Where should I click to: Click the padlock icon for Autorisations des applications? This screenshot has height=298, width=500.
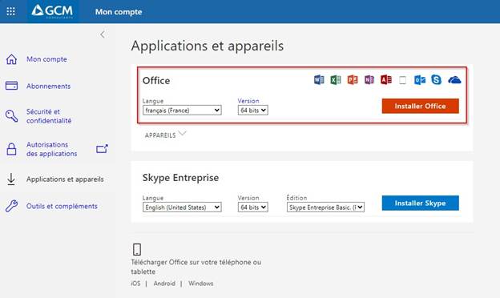(11, 149)
